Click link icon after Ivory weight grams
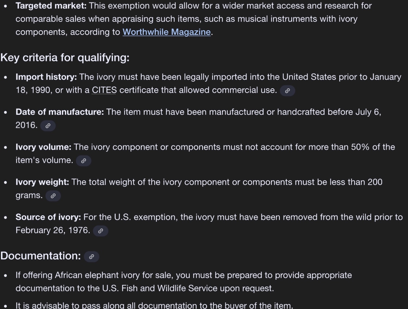This screenshot has height=309, width=408. (x=53, y=196)
